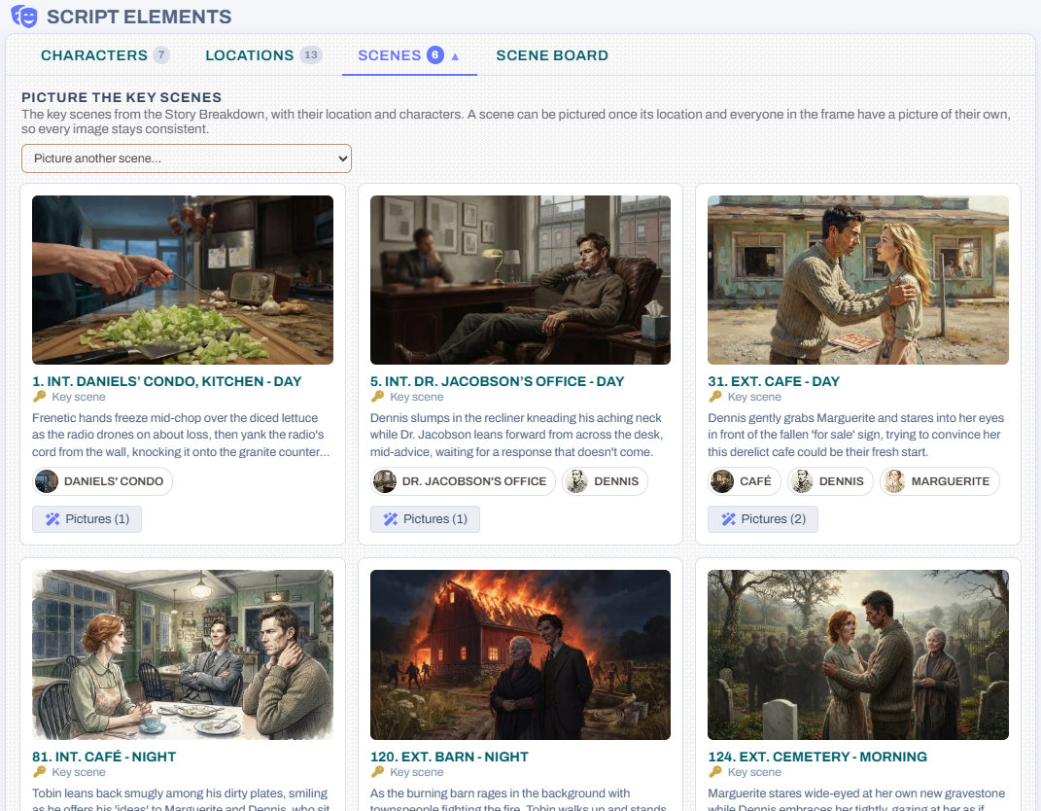
Task: Open the Dr. Jacobson's Office scene image
Action: pos(520,280)
